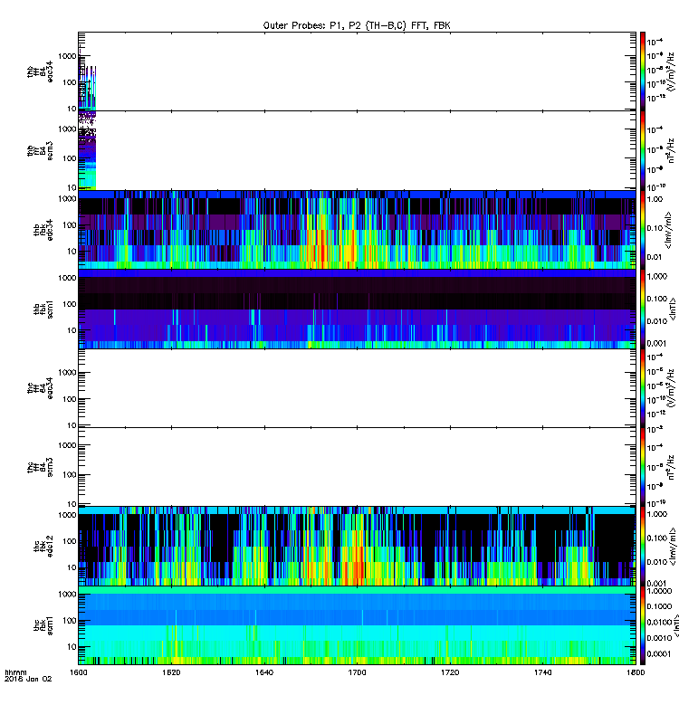Click the thc fbk scm1 spectrogram panel
Image resolution: width=679 pixels, height=724 pixels.
(x=357, y=625)
